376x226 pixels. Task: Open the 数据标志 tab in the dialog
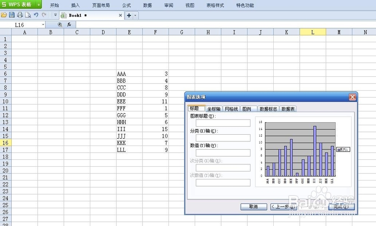(x=268, y=109)
